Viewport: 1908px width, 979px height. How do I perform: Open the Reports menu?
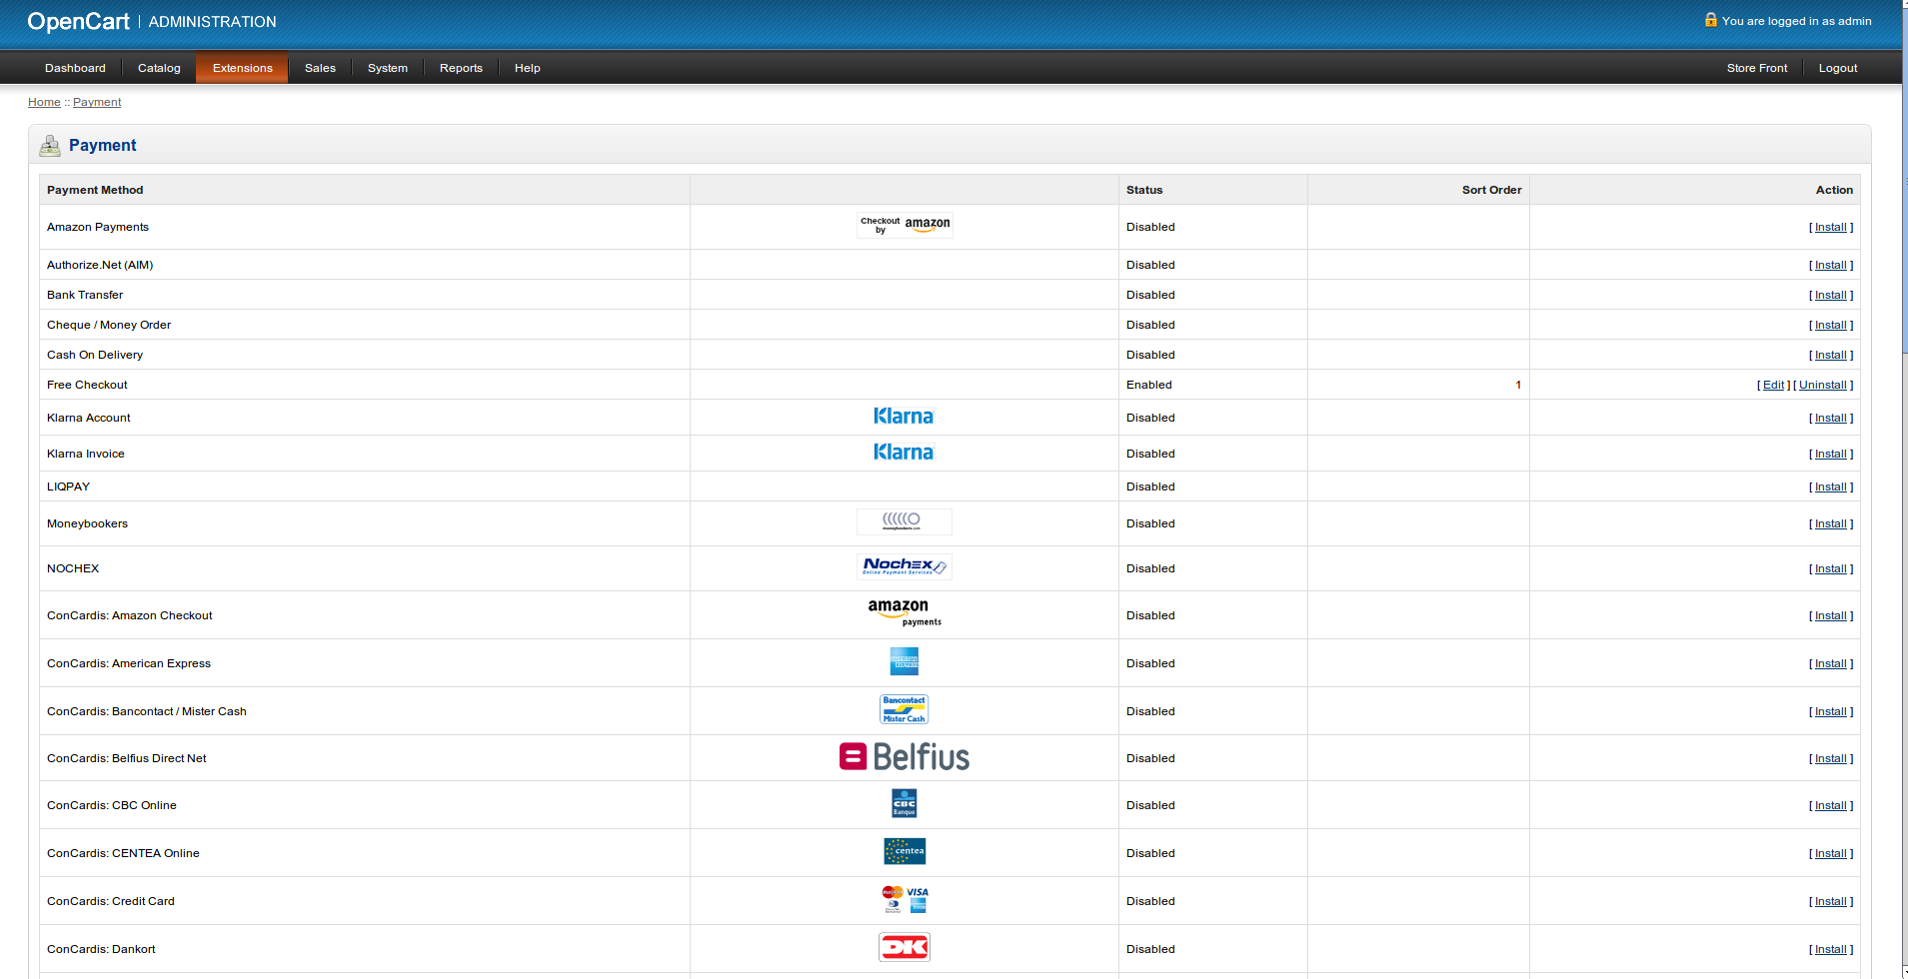tap(461, 68)
